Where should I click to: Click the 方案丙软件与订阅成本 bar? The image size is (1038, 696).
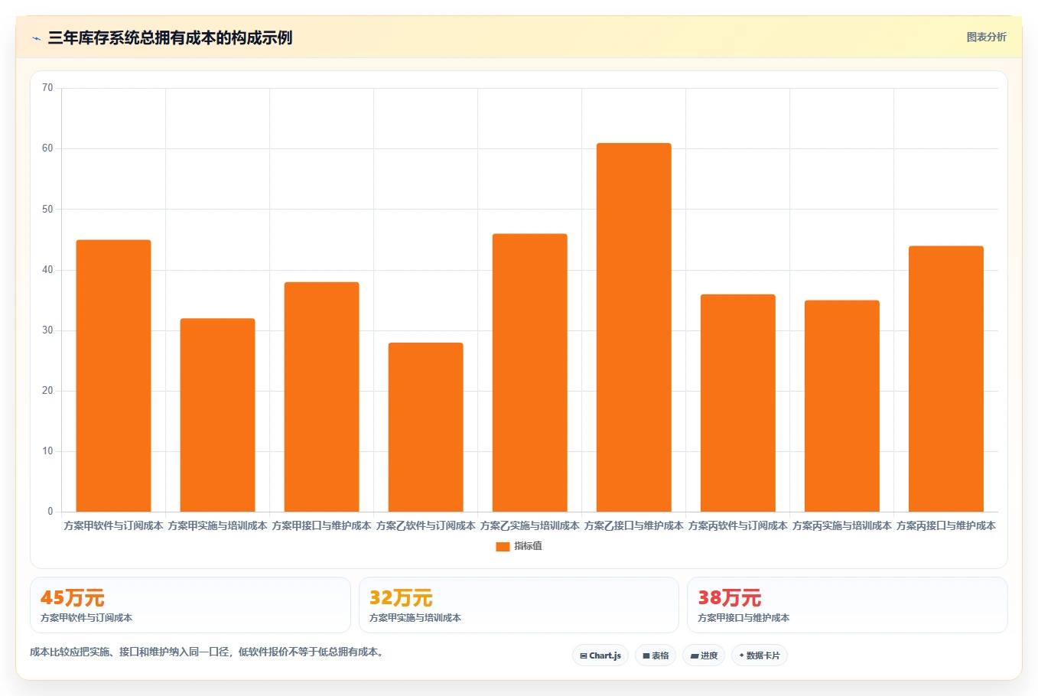tap(737, 403)
